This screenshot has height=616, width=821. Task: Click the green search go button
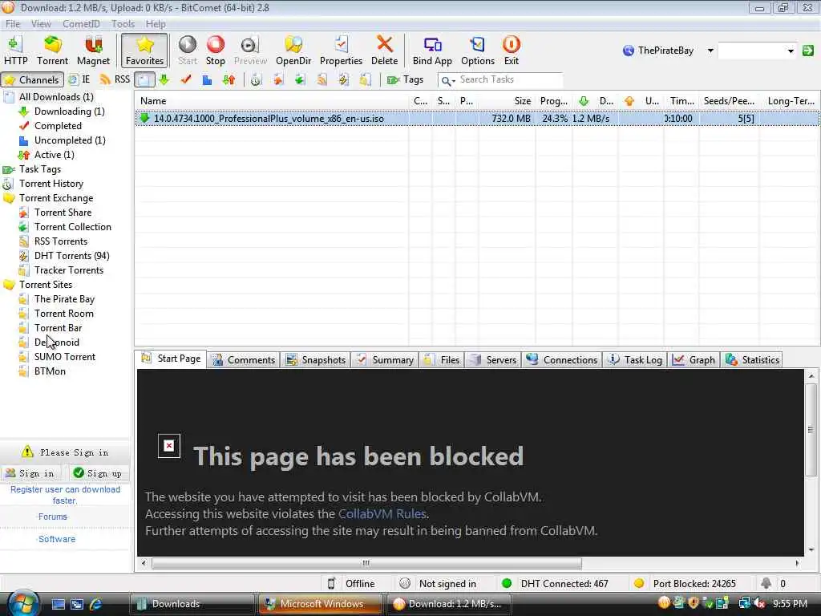click(808, 51)
